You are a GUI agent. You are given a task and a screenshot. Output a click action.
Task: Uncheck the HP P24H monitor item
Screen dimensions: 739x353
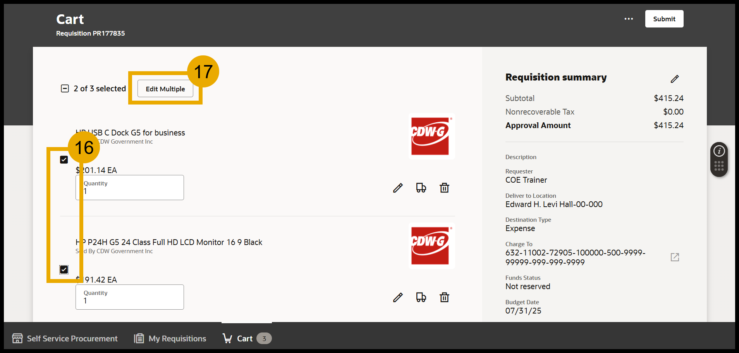point(64,269)
